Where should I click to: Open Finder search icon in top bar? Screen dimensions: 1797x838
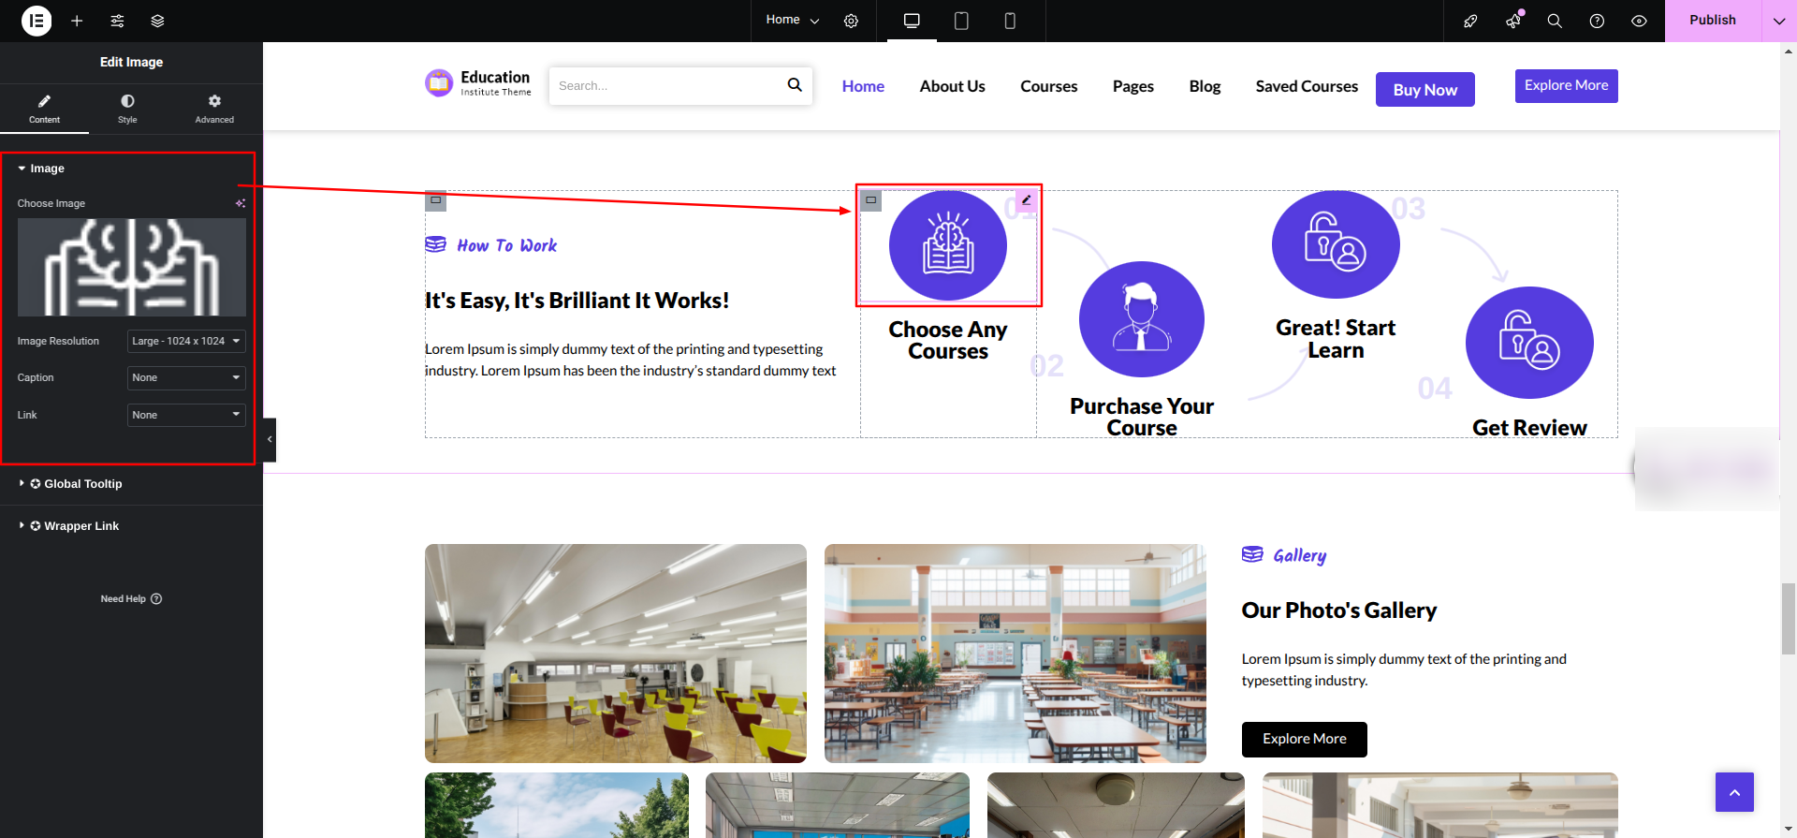pos(1555,21)
